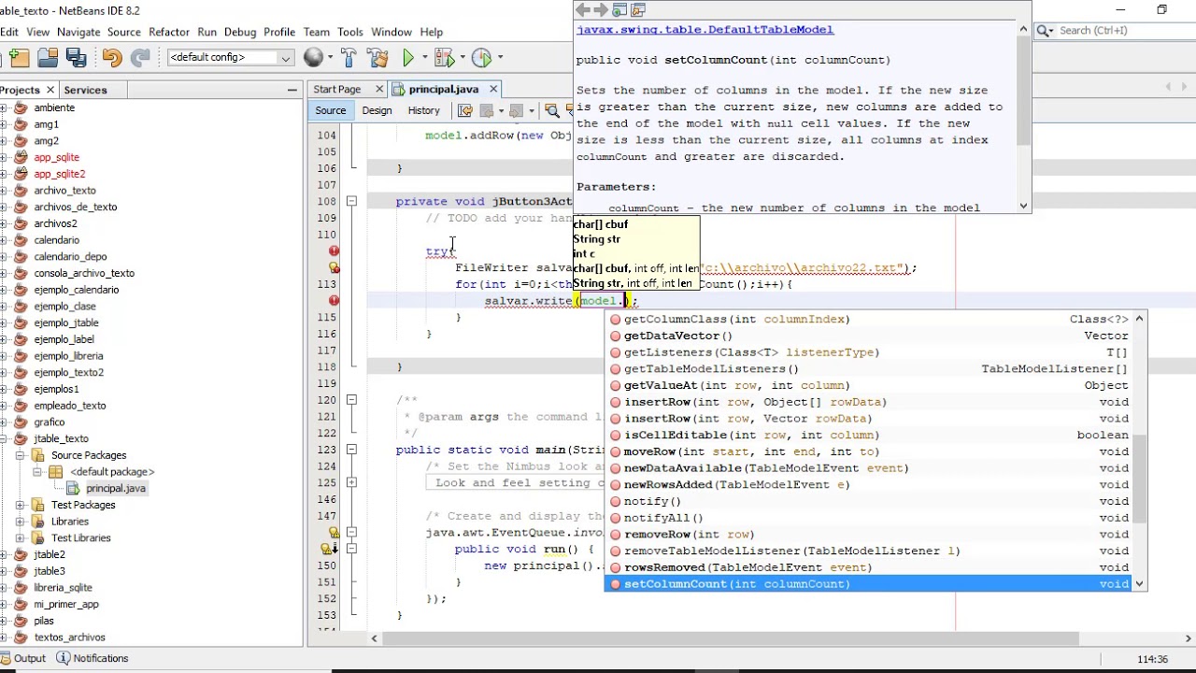The height and width of the screenshot is (673, 1196).
Task: Open the Navigate menu
Action: point(78,32)
